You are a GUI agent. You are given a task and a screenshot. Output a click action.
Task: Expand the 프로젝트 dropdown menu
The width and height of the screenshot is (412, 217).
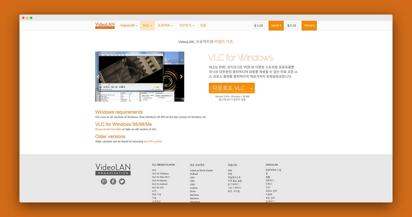[x=165, y=25]
